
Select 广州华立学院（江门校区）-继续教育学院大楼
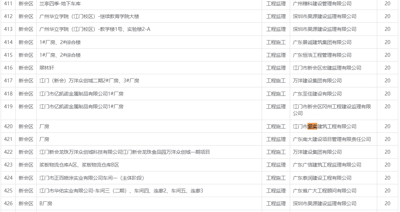[89, 16]
